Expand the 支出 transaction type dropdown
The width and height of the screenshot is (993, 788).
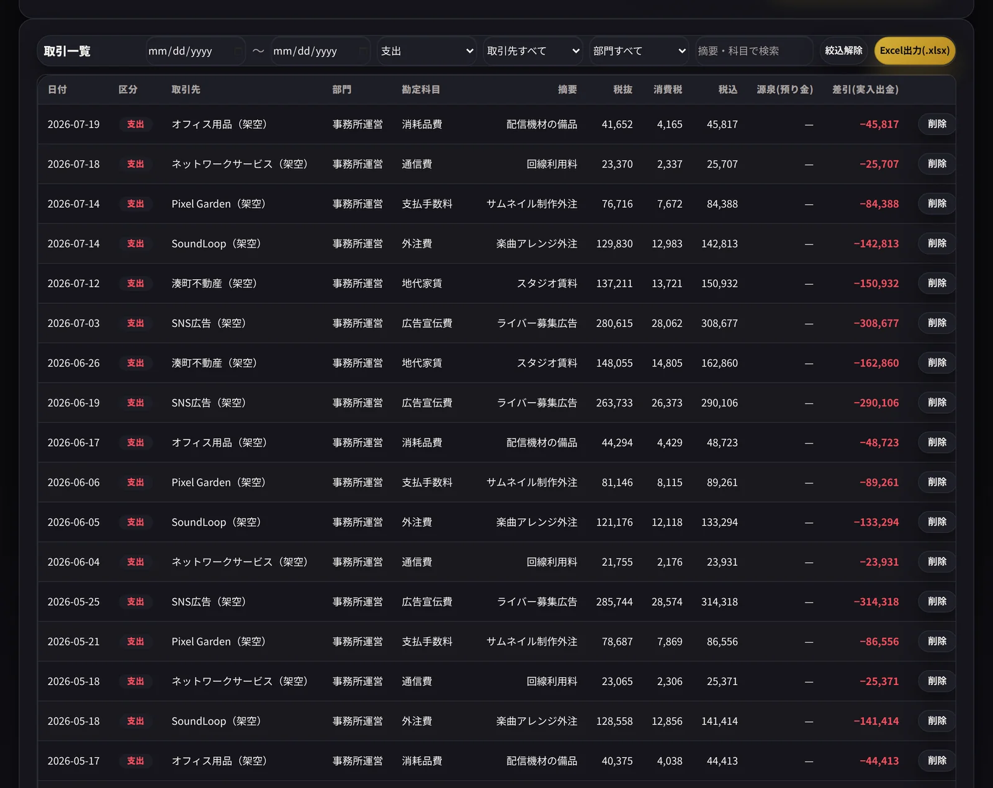pyautogui.click(x=427, y=51)
